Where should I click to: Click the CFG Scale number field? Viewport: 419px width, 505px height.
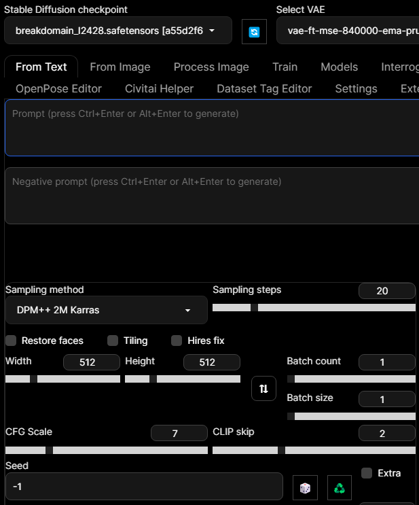pyautogui.click(x=179, y=433)
